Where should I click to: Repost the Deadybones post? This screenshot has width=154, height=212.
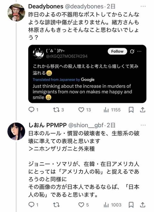[58, 110]
